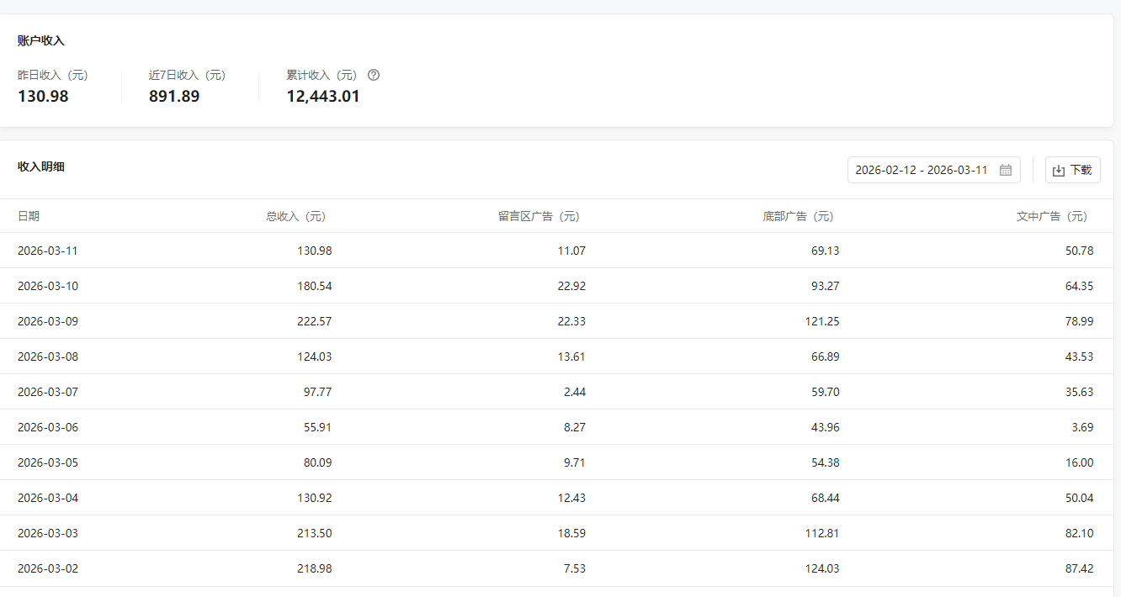Click the download arrow icon
Viewport: 1121px width, 597px height.
1059,171
